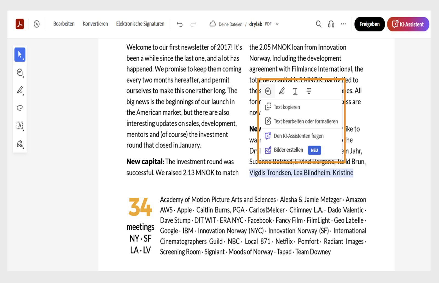Viewport: 439px width, 283px height.
Task: Open the KI-Assistent button
Action: click(x=408, y=24)
